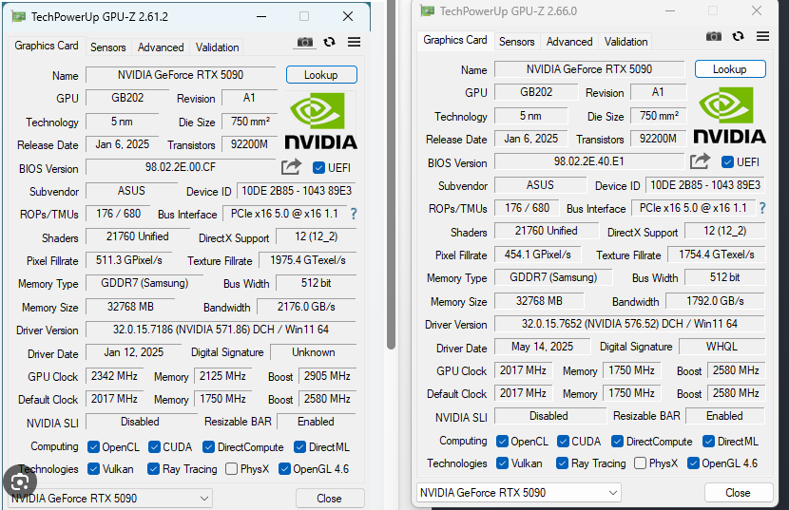The height and width of the screenshot is (510, 789).
Task: Click NVIDIA logo in GPU-Z 2.61.2 window
Action: pyautogui.click(x=321, y=121)
